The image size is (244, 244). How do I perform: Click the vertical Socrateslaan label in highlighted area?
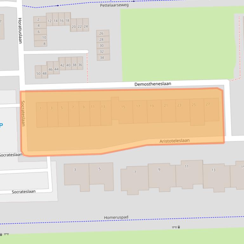[x=23, y=113]
